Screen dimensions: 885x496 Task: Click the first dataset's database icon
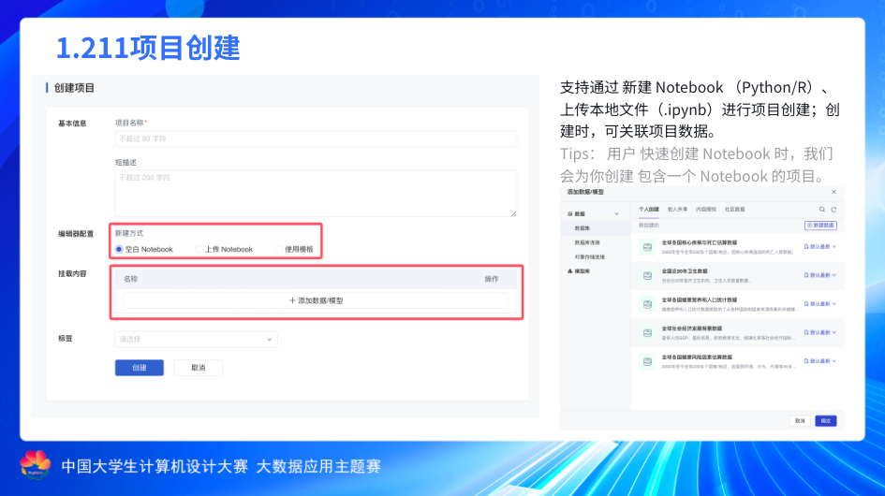click(x=646, y=247)
